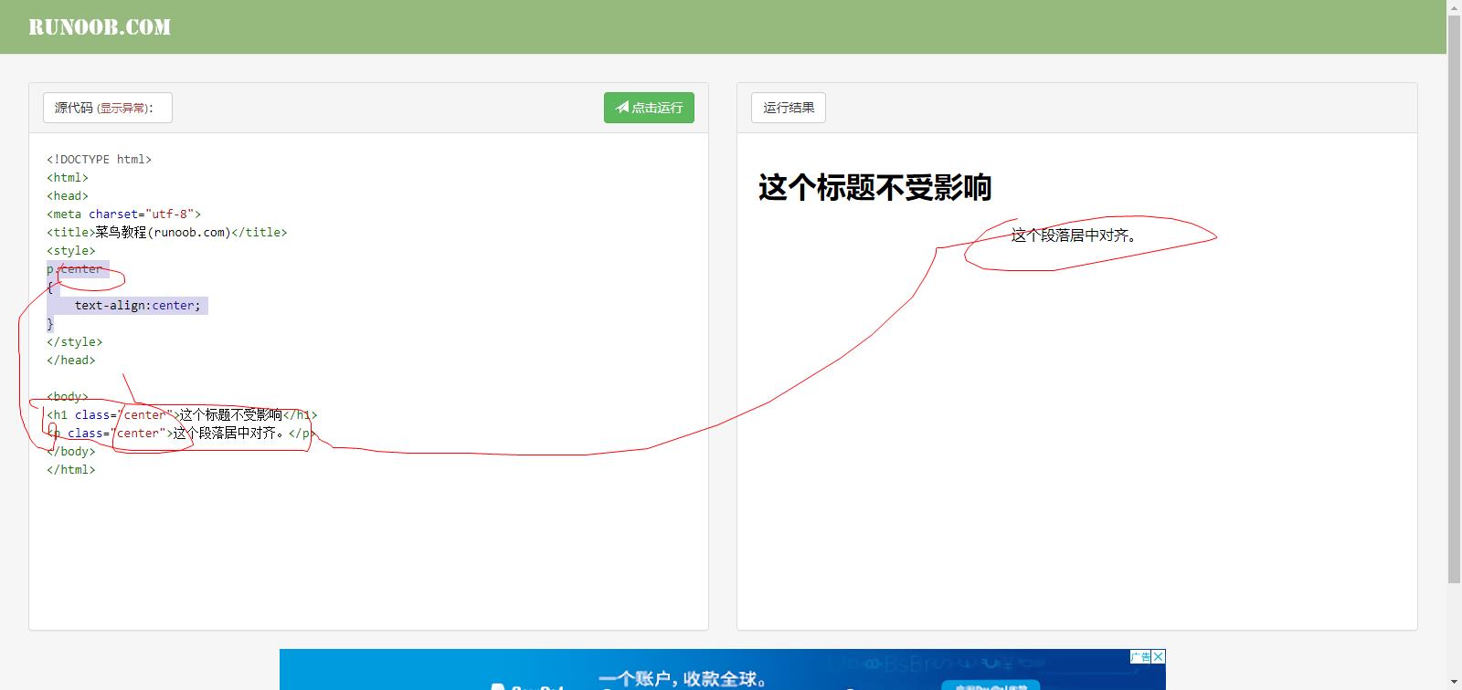Click the centered paragraph 这个段落居中对齐。 in result

click(x=1076, y=235)
